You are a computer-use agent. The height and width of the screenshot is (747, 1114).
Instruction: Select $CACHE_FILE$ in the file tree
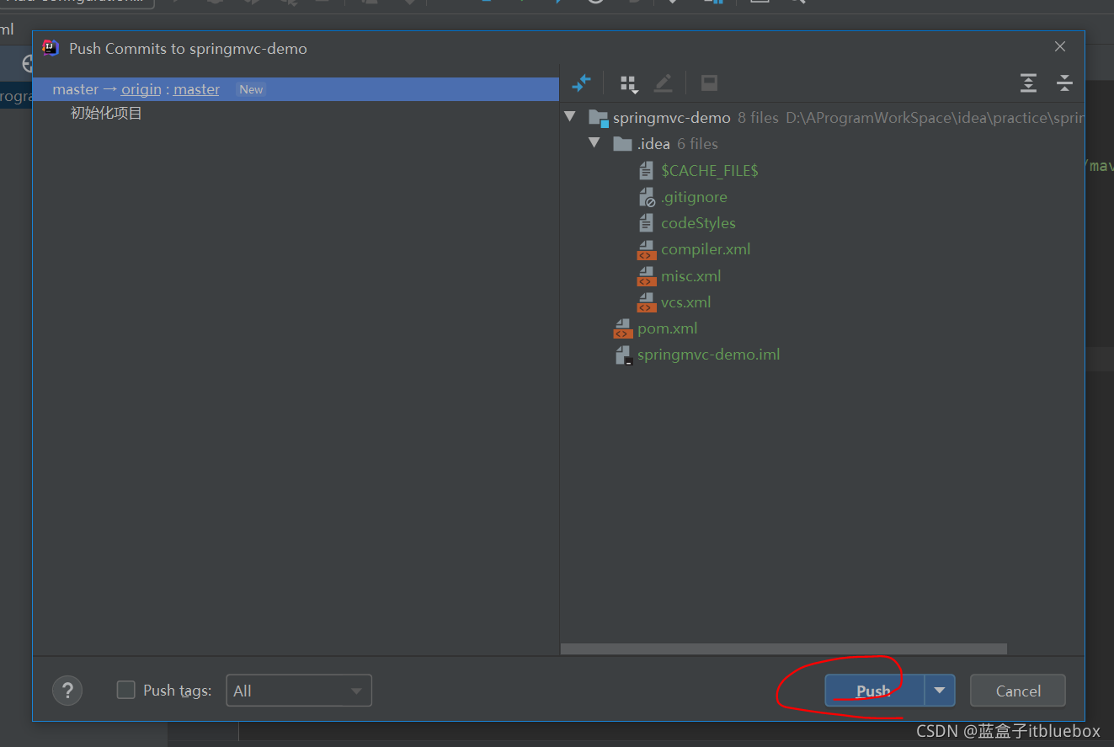[x=710, y=170]
